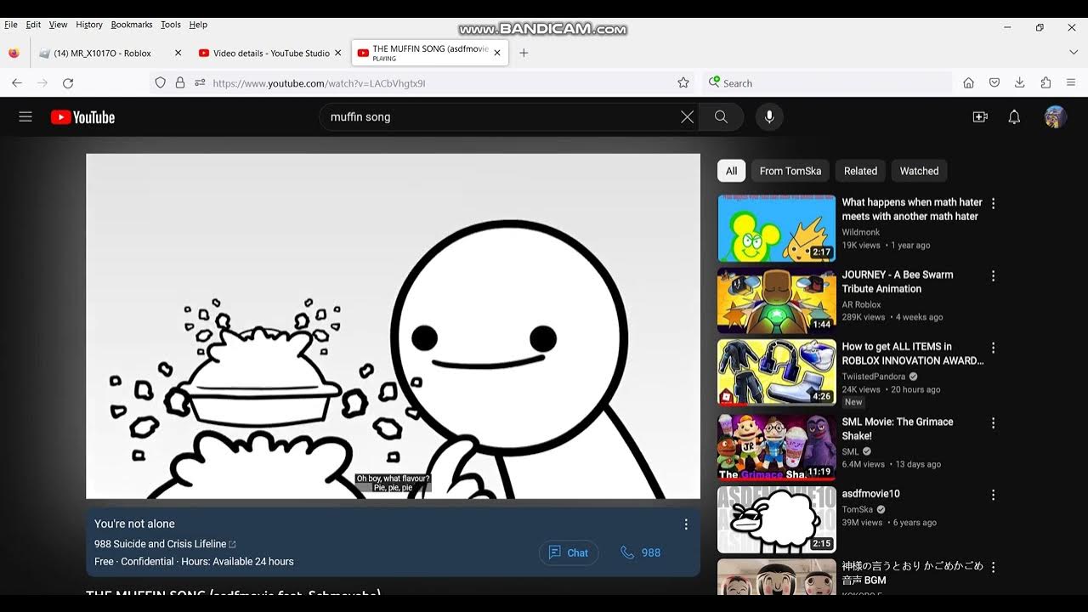Open the YouTube guide hamburger menu
This screenshot has height=612, width=1088.
[x=25, y=117]
